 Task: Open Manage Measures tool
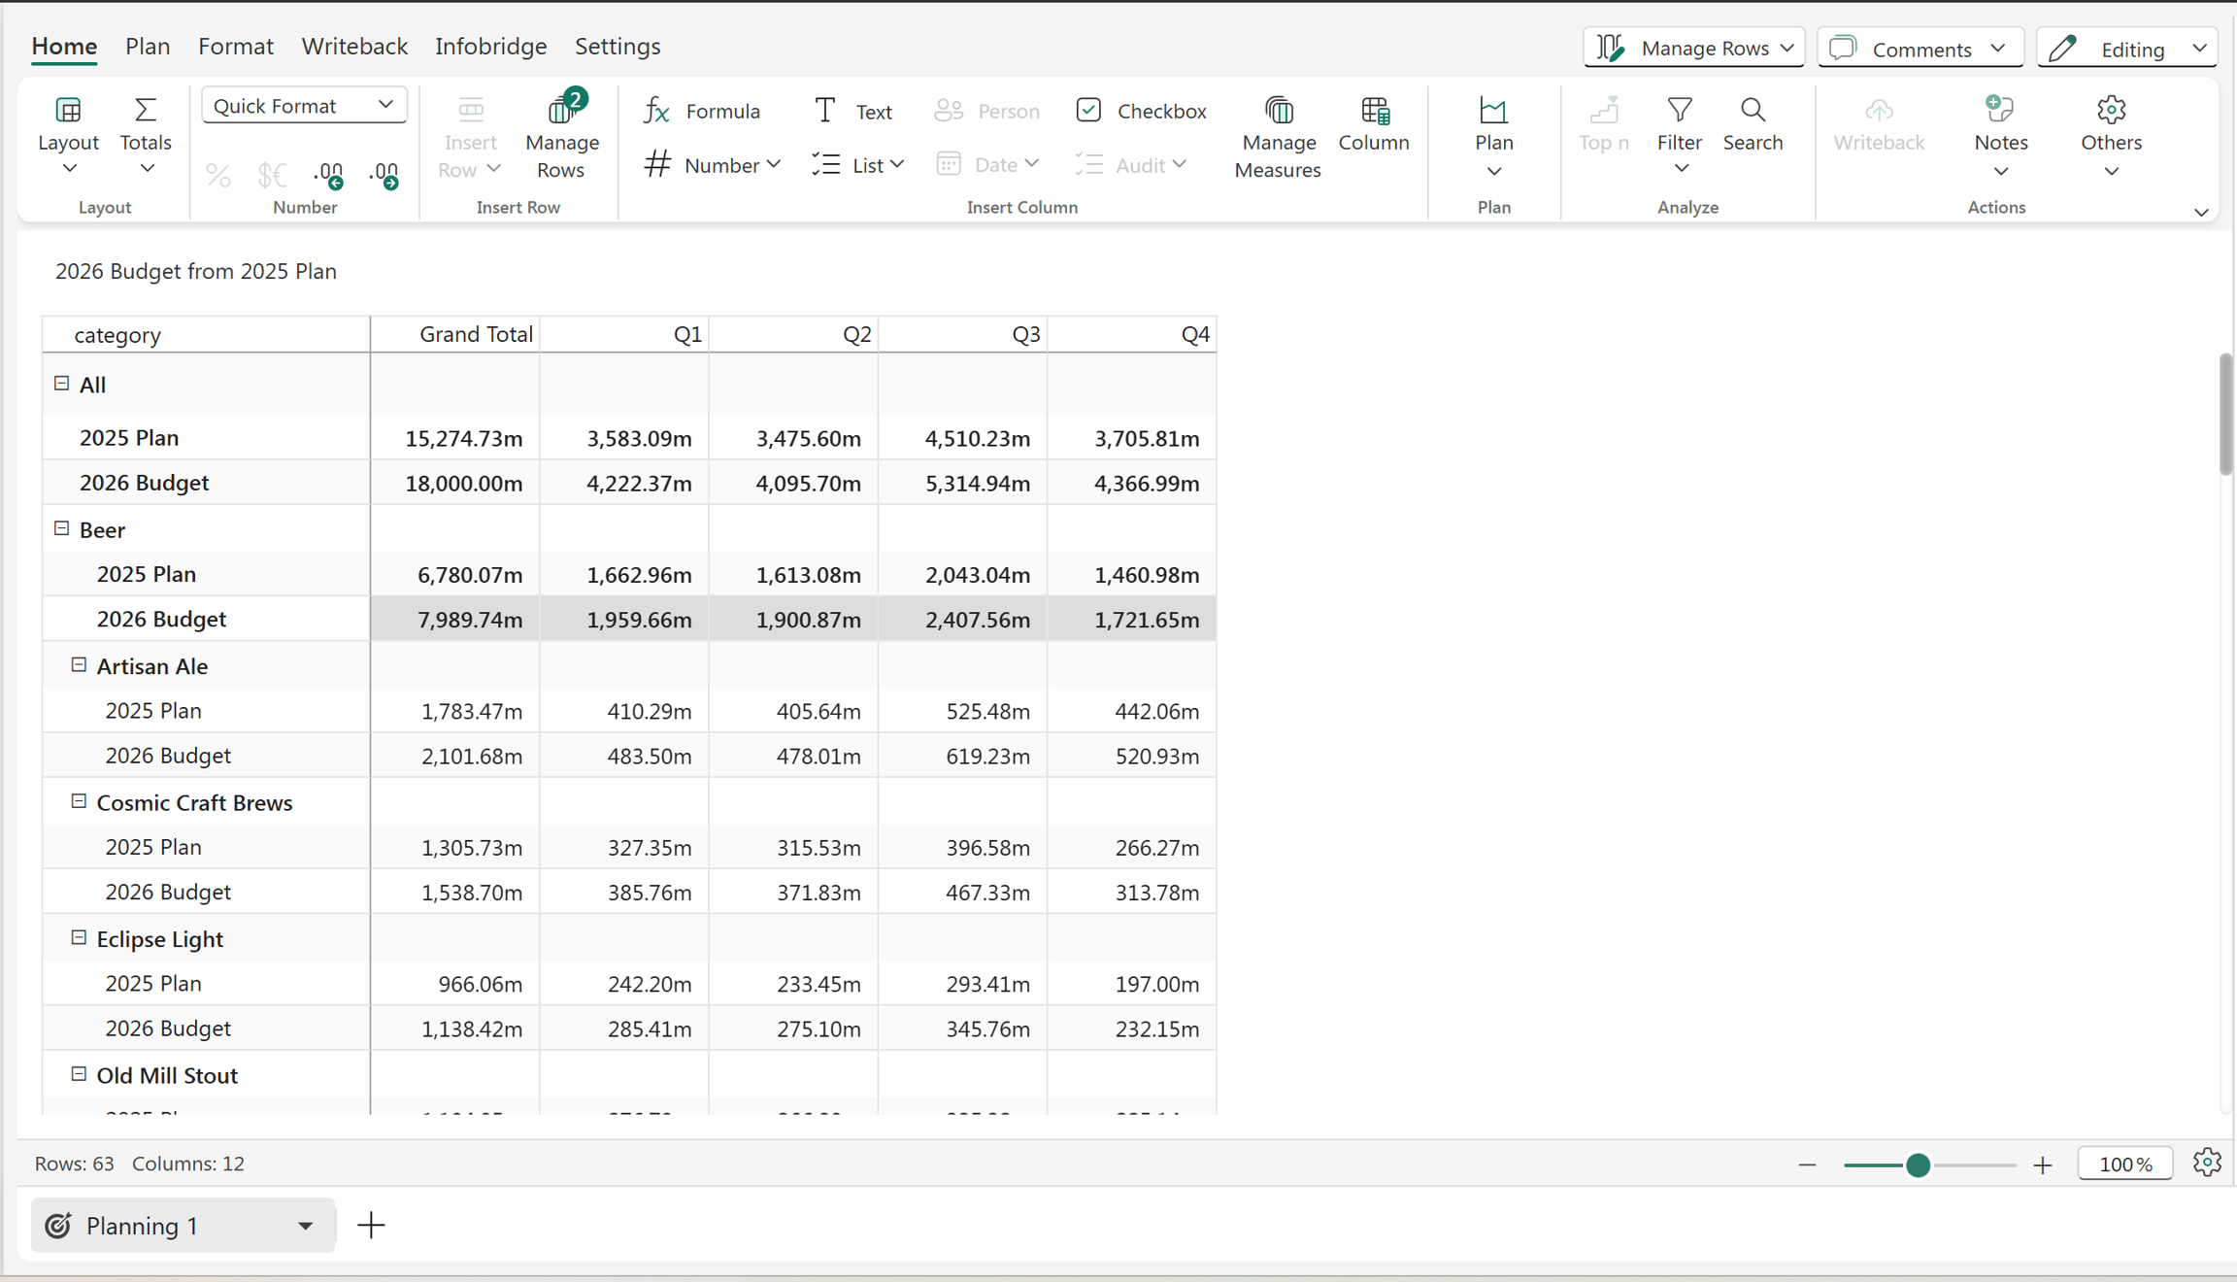(x=1278, y=137)
